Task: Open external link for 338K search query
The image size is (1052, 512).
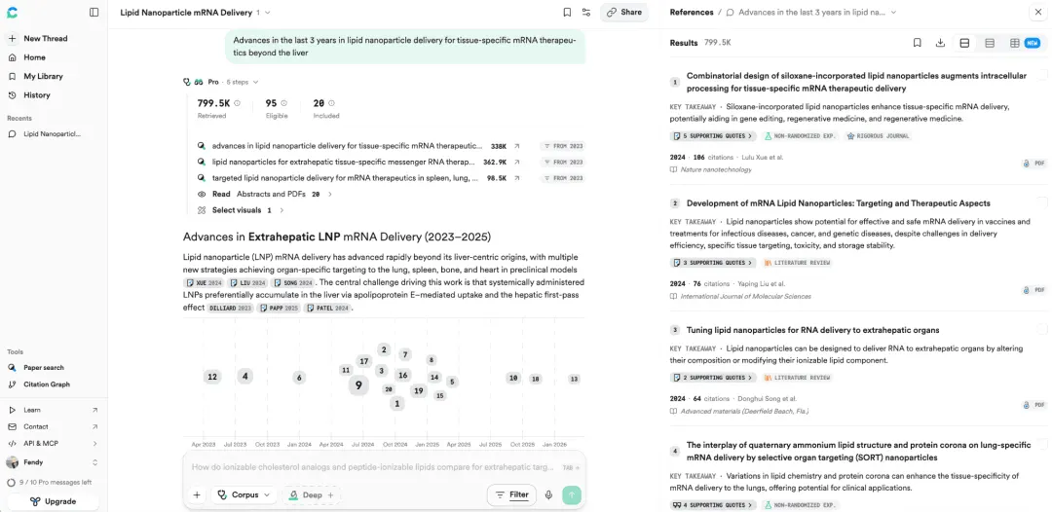Action: point(516,146)
